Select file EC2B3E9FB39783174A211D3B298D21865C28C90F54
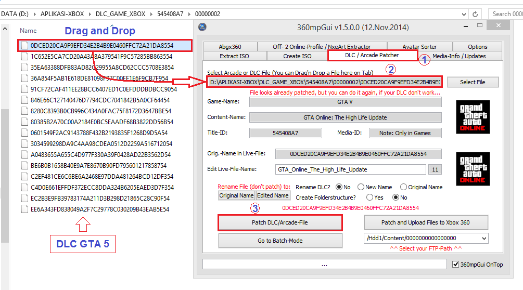The image size is (523, 290). point(100,199)
